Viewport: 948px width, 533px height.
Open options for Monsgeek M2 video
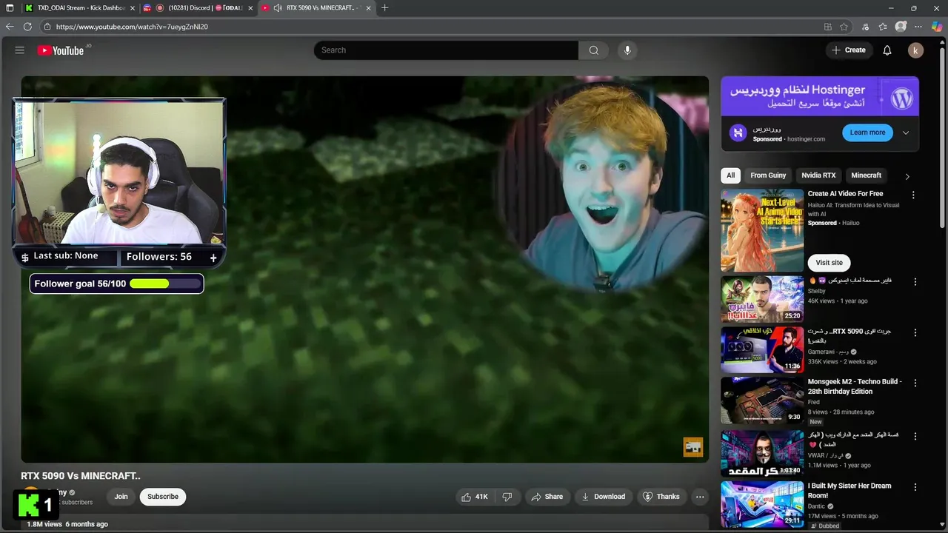pos(915,383)
